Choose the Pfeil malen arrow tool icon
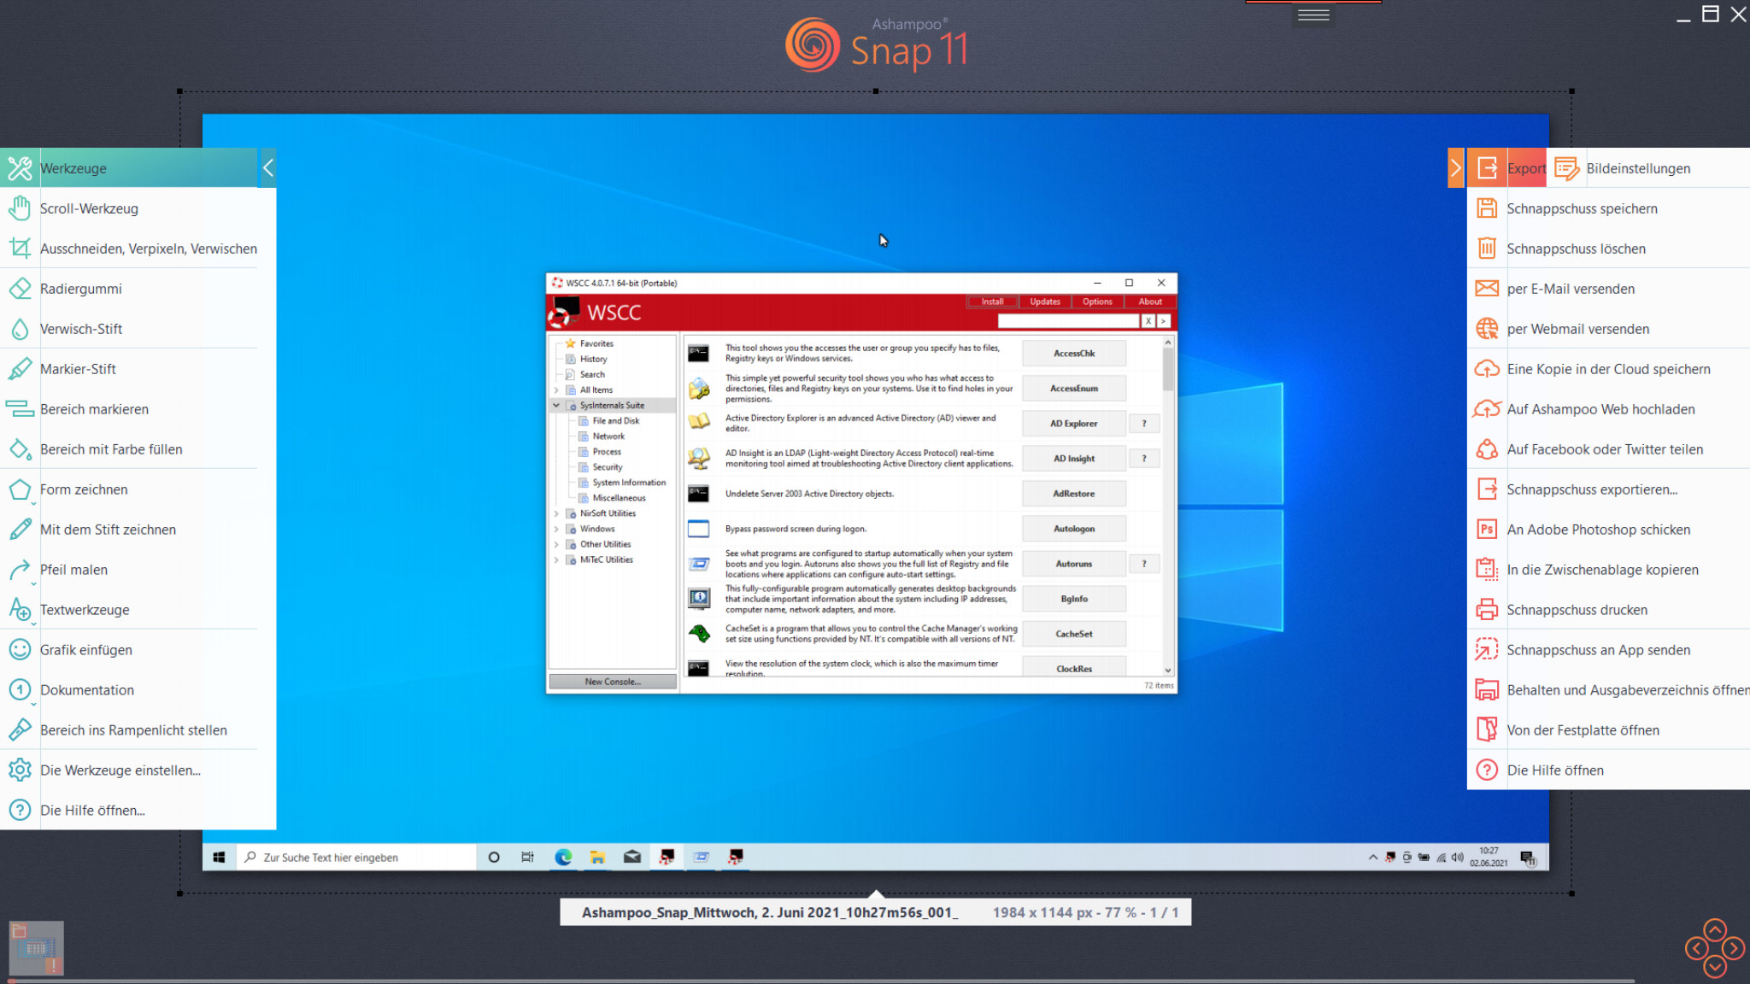1750x984 pixels. click(20, 570)
